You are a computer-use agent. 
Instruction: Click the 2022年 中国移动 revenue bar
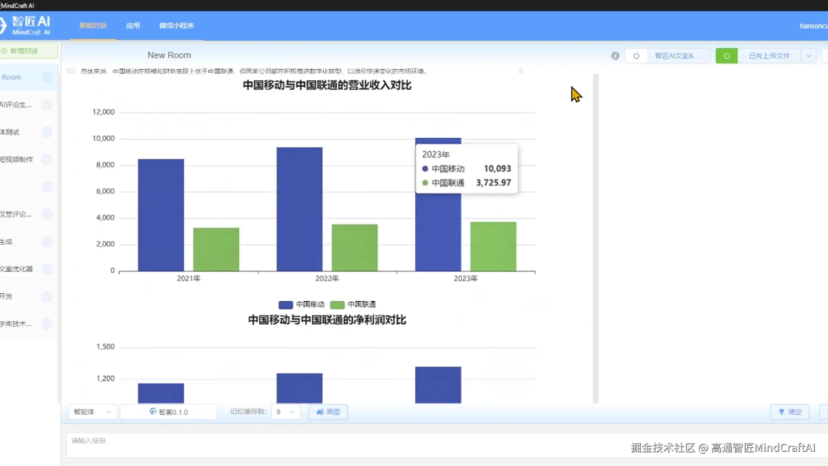point(299,209)
